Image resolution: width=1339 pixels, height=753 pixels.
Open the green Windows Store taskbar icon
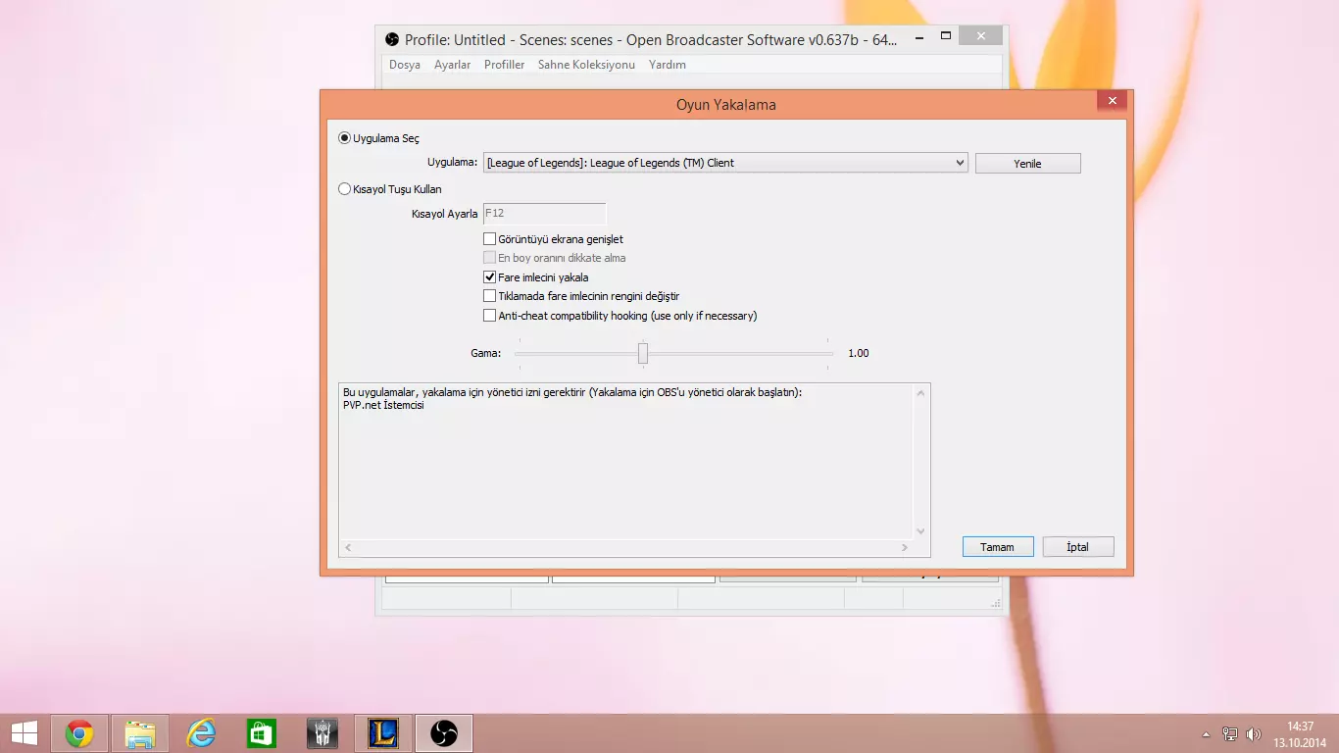point(262,732)
